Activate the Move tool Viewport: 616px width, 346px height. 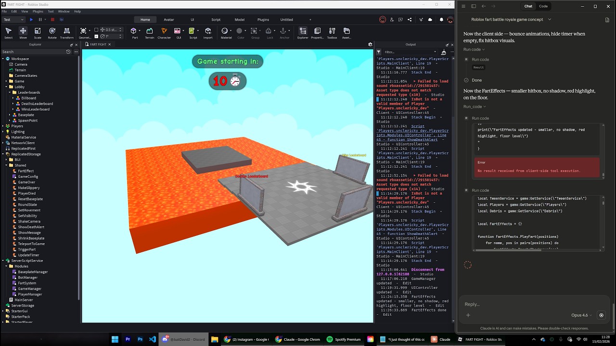point(23,33)
